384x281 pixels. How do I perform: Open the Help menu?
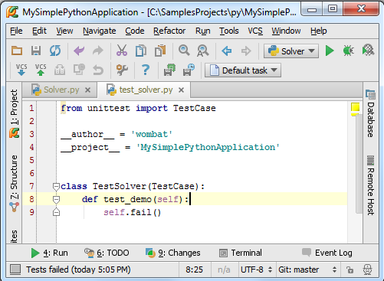(319, 31)
